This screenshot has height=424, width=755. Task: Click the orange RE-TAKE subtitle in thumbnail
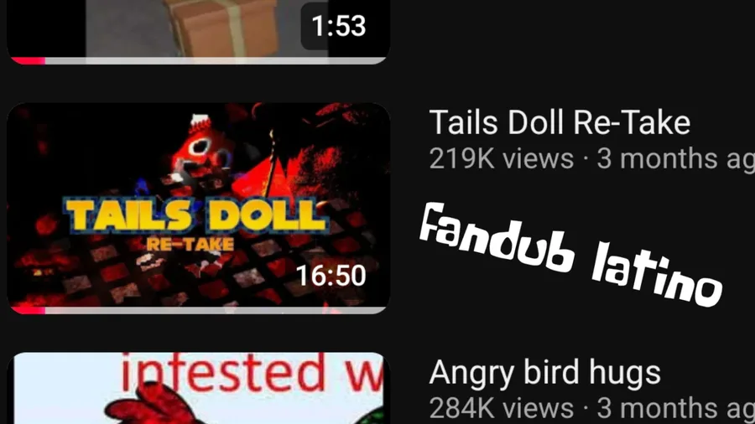tap(190, 244)
